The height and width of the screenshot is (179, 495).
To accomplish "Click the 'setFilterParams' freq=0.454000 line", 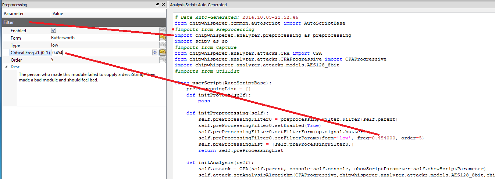I will pyautogui.click(x=311, y=138).
